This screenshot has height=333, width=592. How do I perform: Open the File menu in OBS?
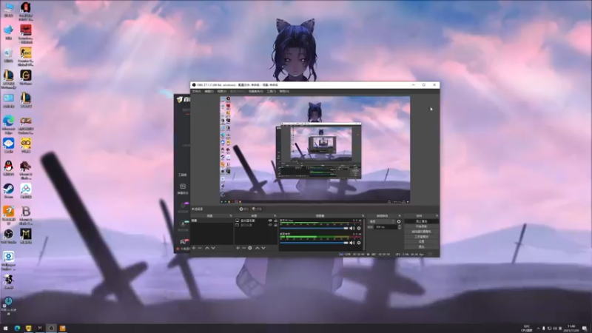(196, 91)
